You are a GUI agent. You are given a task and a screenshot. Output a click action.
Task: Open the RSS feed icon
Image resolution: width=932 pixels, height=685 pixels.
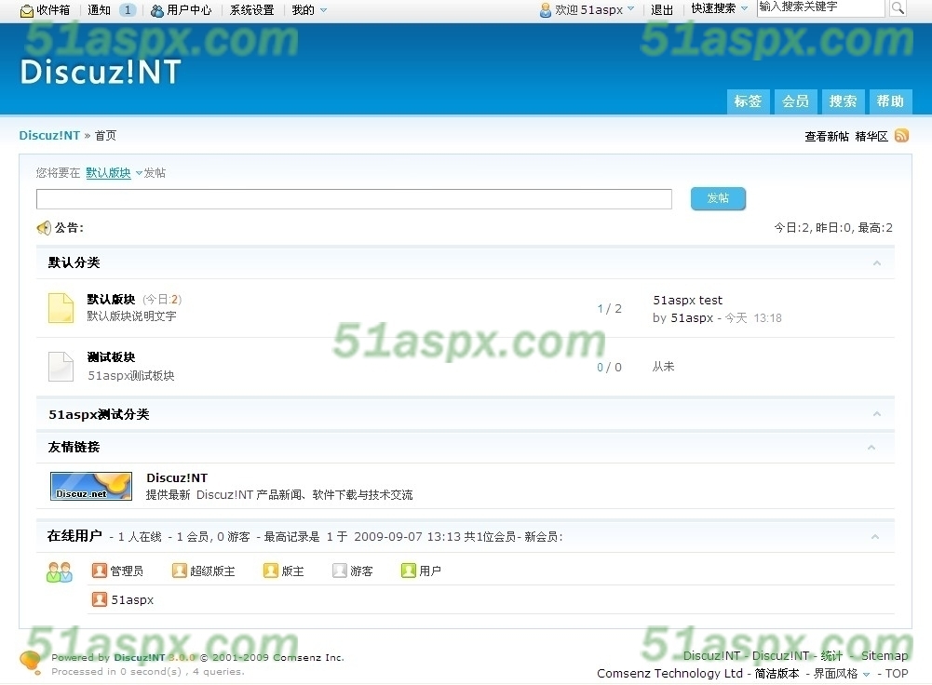pos(901,136)
